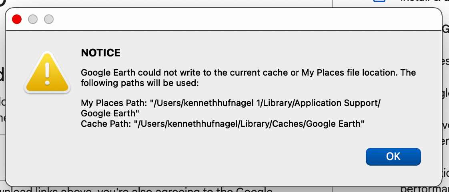Click the yellow warning triangle icon
The image size is (449, 192).
pos(48,73)
